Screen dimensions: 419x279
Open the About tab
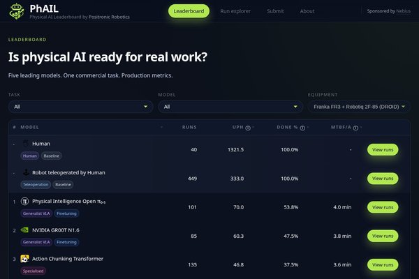click(307, 11)
